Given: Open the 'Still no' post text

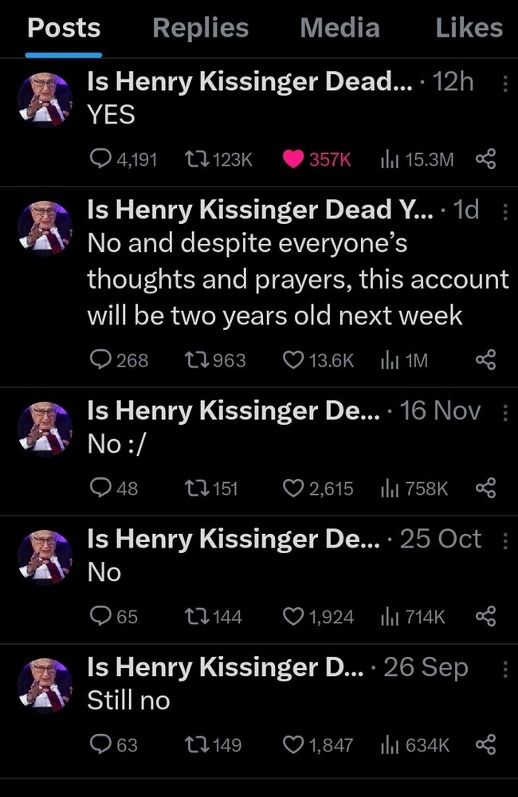Looking at the screenshot, I should tap(128, 701).
